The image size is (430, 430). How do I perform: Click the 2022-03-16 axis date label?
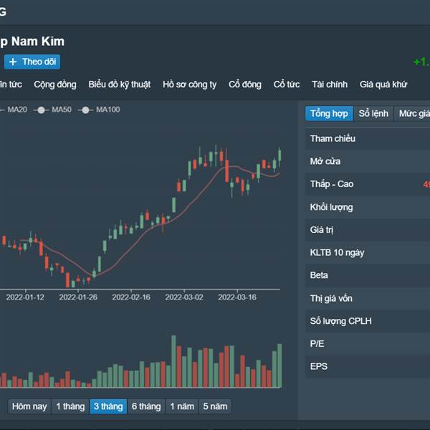(x=237, y=297)
